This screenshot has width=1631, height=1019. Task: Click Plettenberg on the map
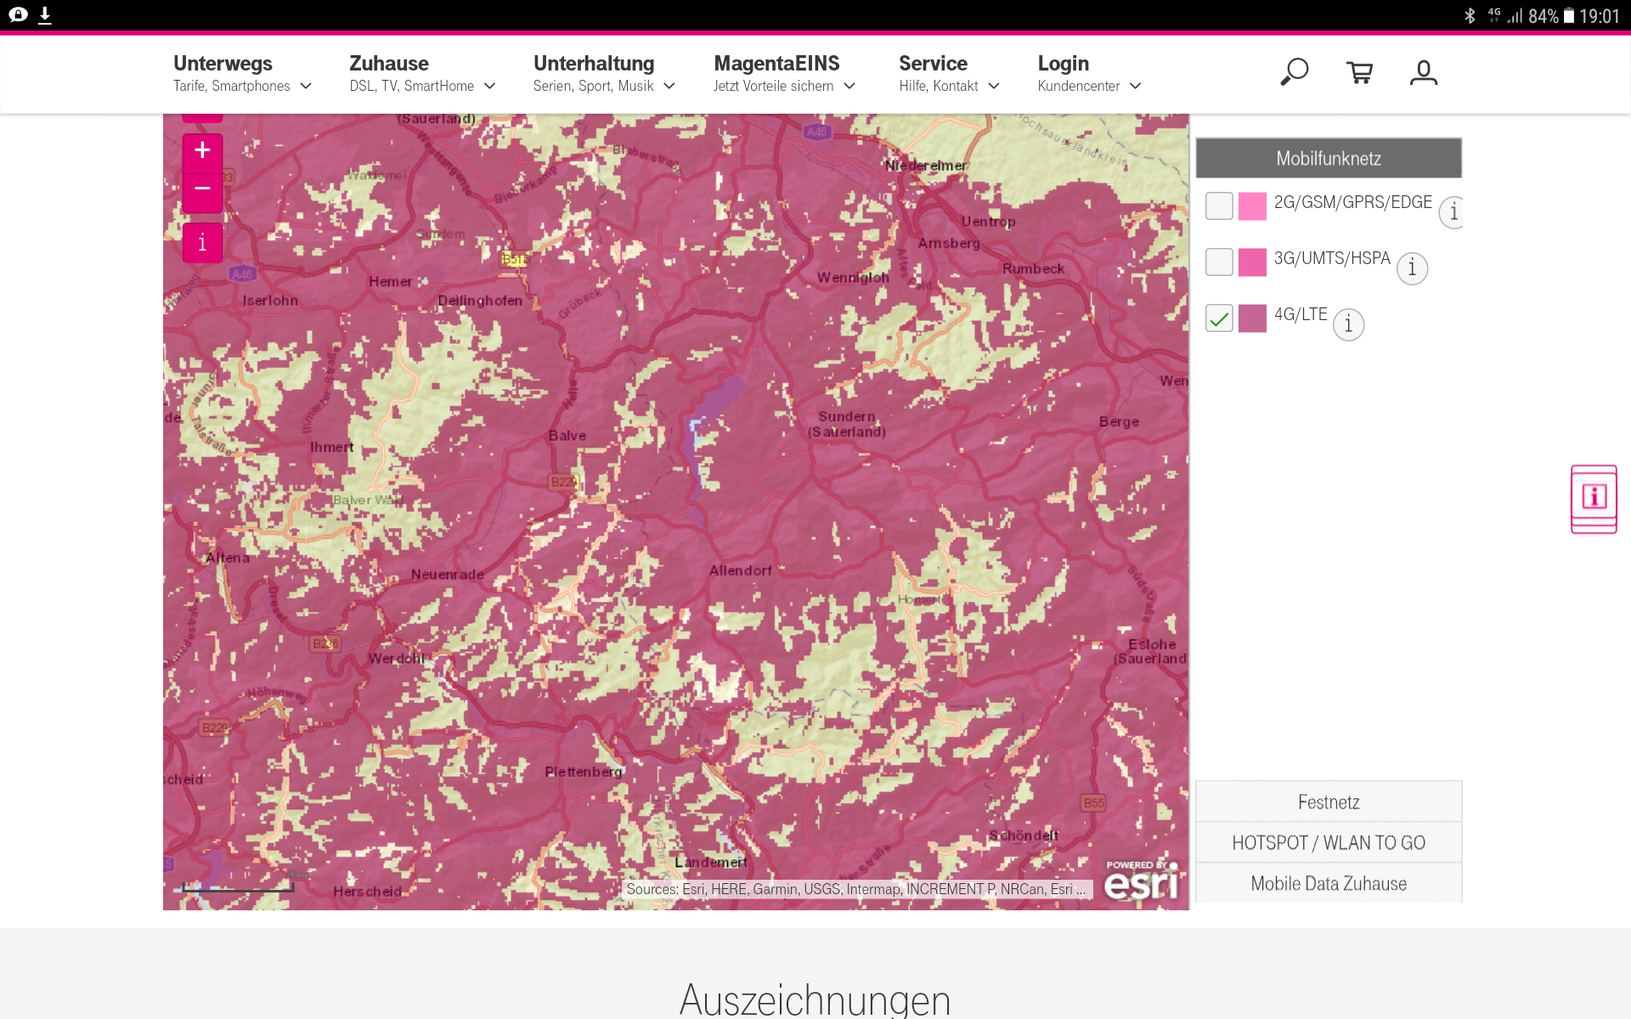584,772
